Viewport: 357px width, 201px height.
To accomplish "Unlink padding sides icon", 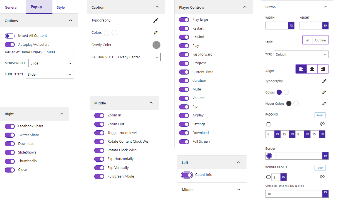I will pyautogui.click(x=322, y=124).
